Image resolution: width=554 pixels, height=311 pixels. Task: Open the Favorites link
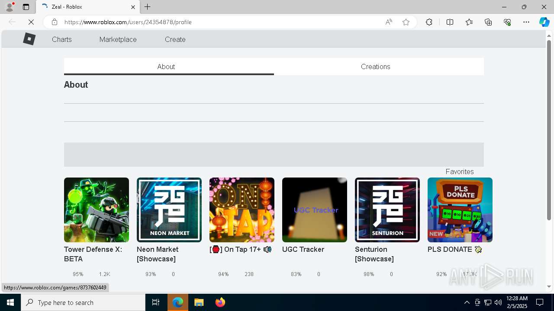click(x=460, y=171)
